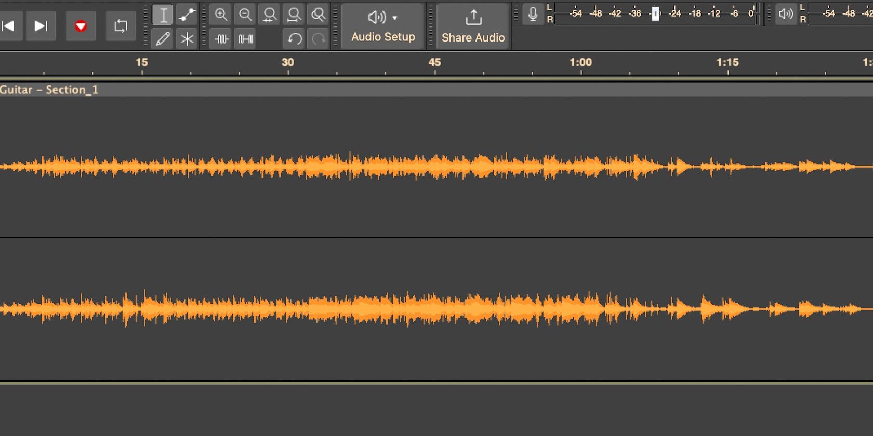
Task: Toggle the Loop playback button
Action: pos(121,26)
